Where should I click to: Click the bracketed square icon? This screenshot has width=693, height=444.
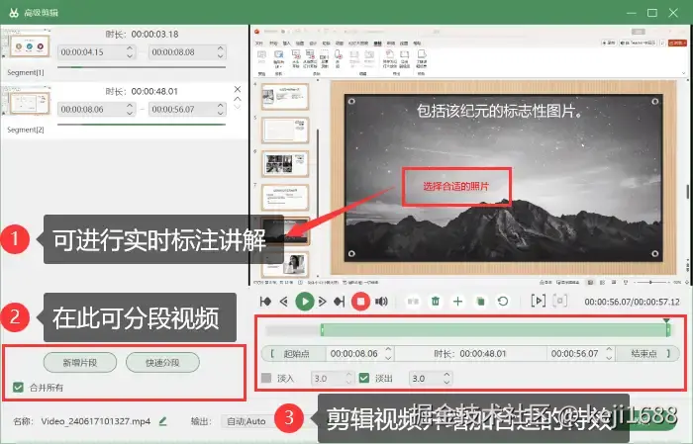point(560,301)
